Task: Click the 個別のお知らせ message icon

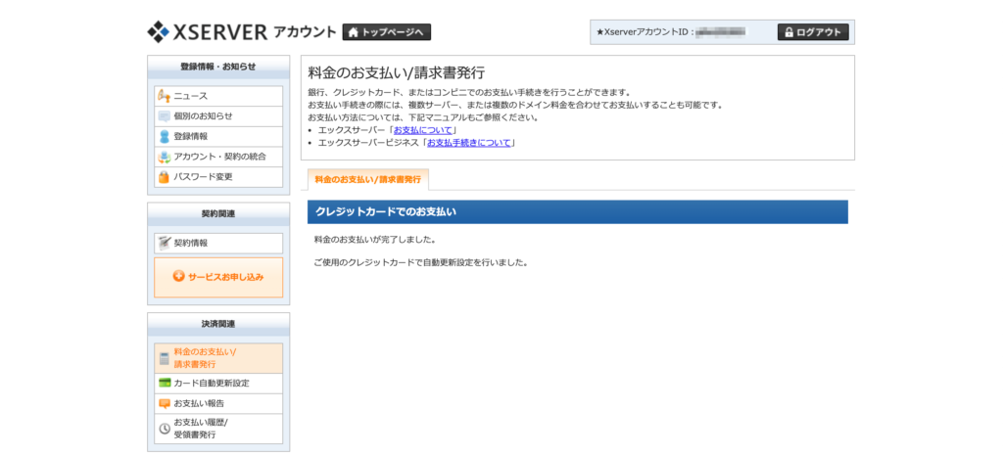Action: pyautogui.click(x=164, y=116)
